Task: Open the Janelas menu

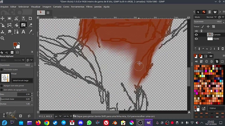Action: 98,7
